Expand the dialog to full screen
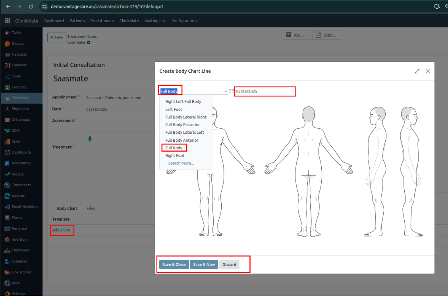 point(417,71)
